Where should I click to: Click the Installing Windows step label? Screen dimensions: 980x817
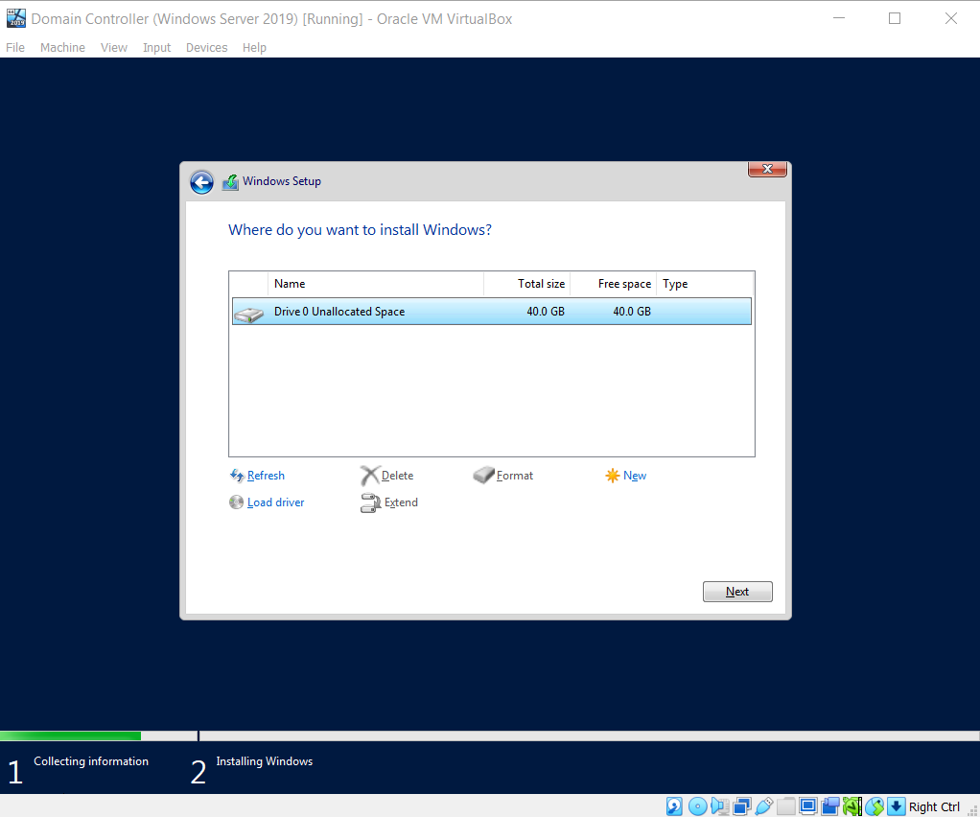pyautogui.click(x=264, y=760)
